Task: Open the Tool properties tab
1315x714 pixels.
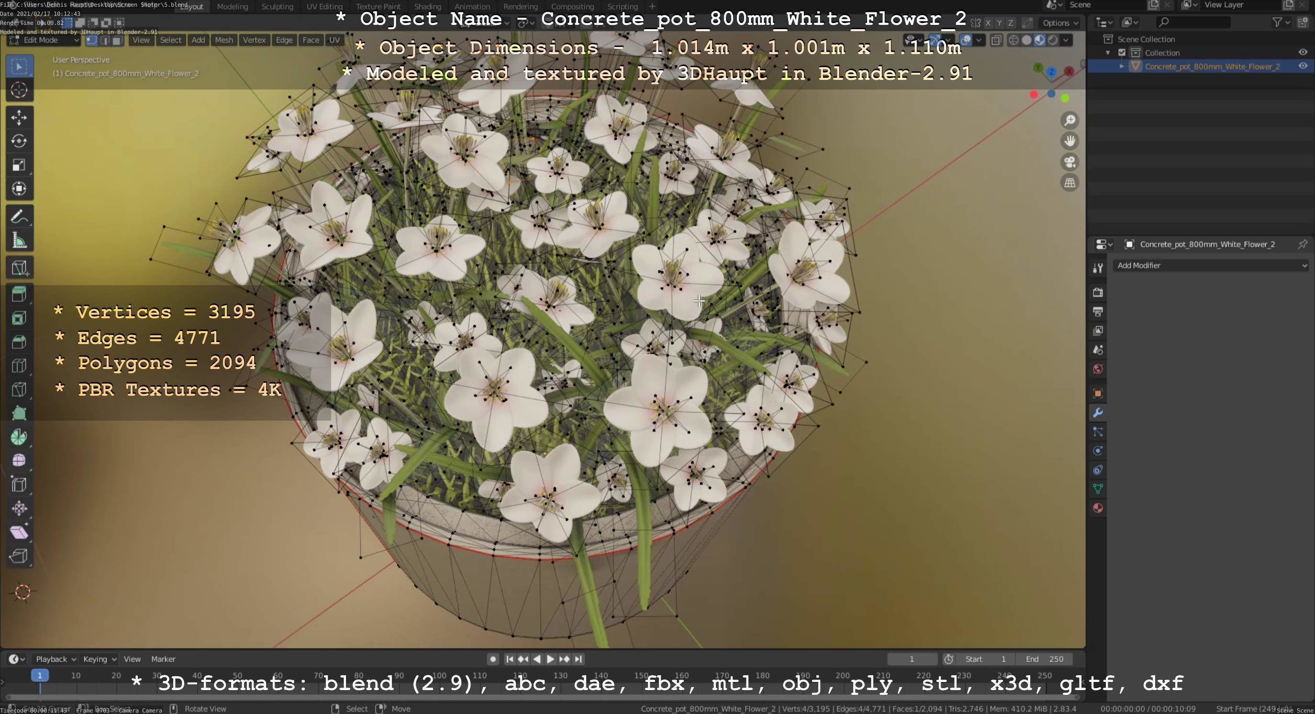Action: coord(1098,268)
